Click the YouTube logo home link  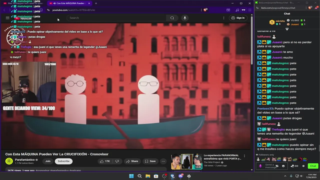[x=23, y=18]
